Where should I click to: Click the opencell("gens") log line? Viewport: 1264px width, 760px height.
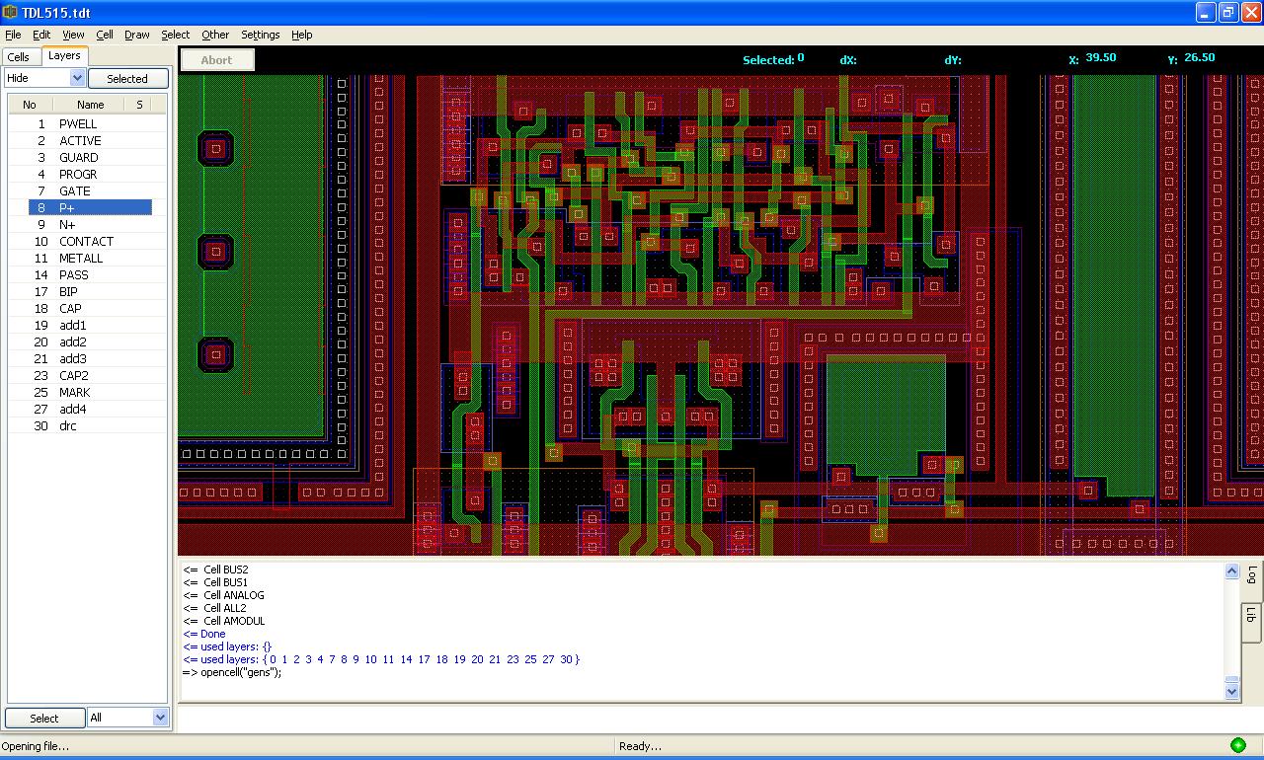point(232,672)
